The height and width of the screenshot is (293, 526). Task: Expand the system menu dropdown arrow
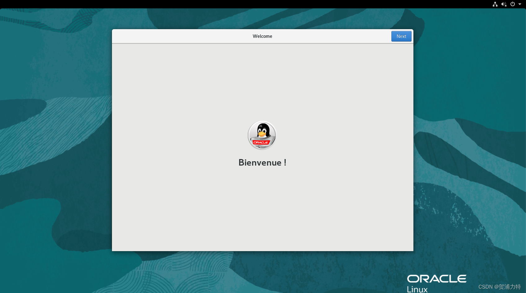(520, 4)
